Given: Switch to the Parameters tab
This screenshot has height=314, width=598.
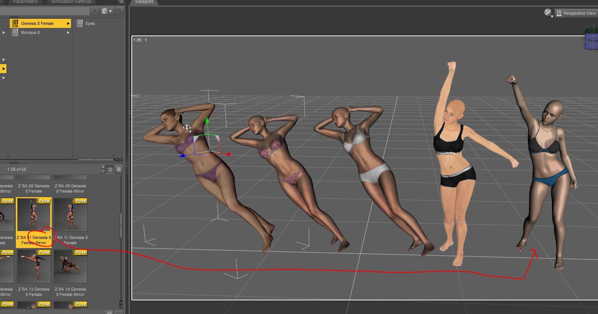Looking at the screenshot, I should point(25,2).
